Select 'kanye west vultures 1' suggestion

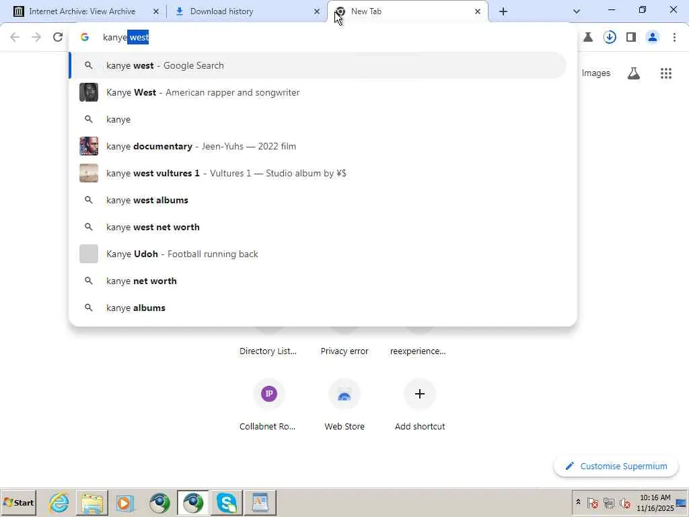[318, 173]
